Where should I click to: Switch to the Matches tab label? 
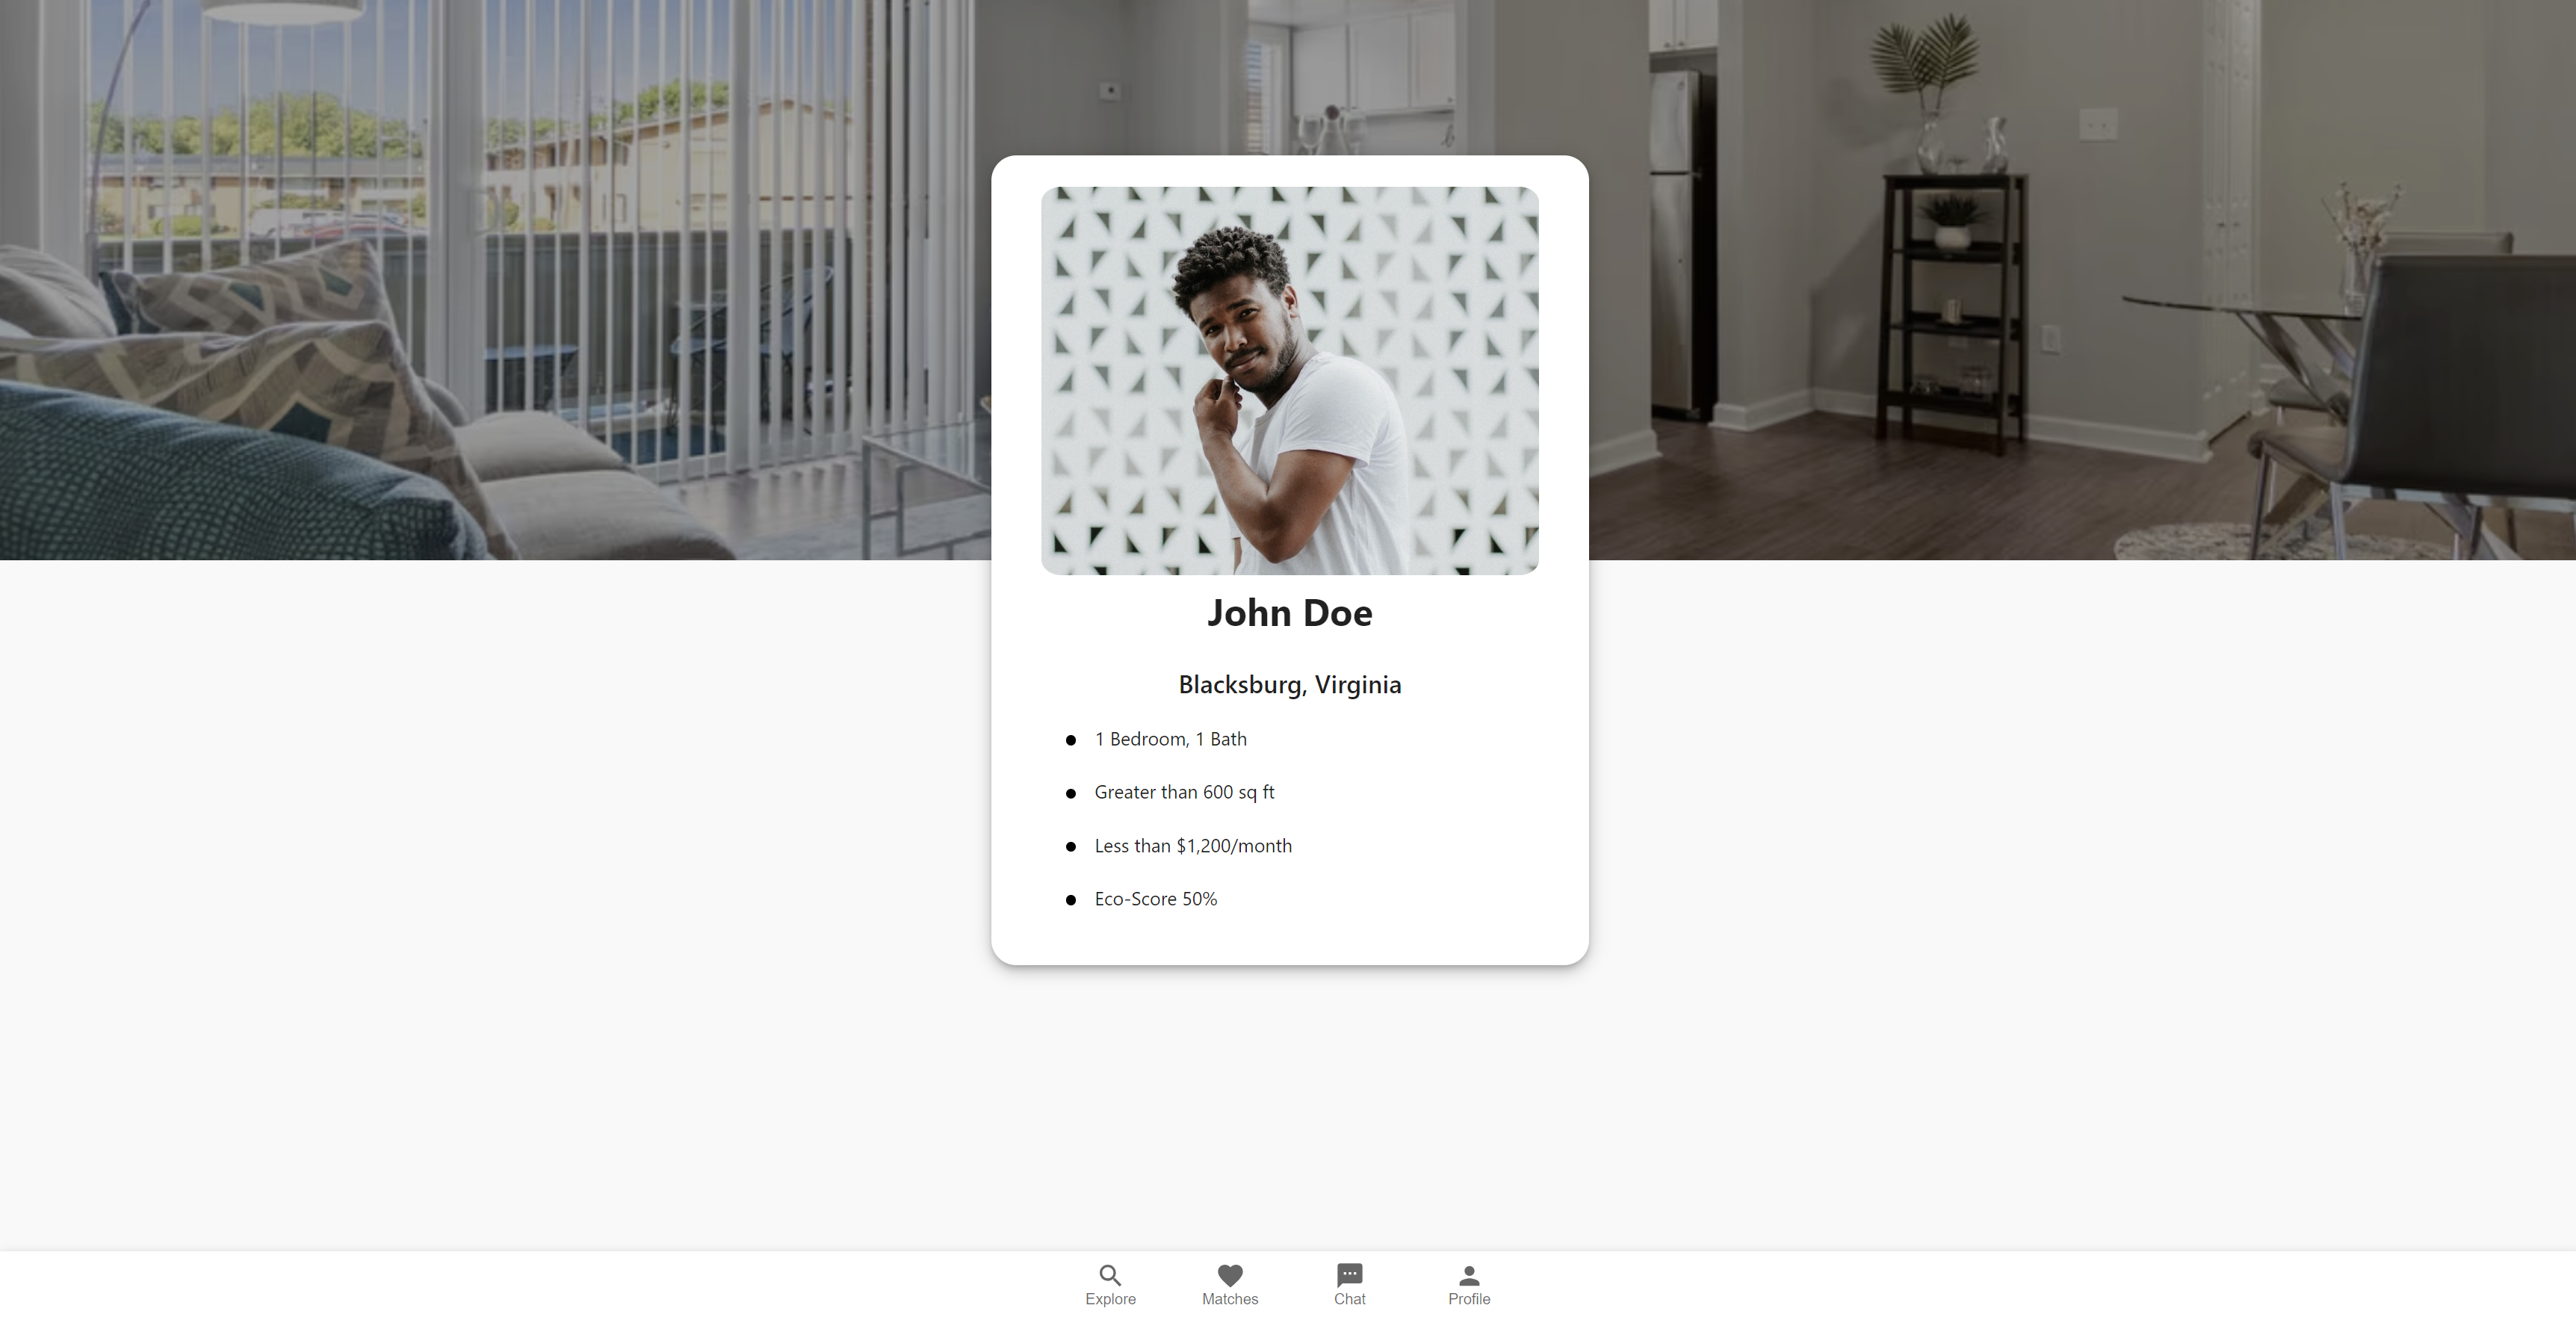click(1230, 1299)
